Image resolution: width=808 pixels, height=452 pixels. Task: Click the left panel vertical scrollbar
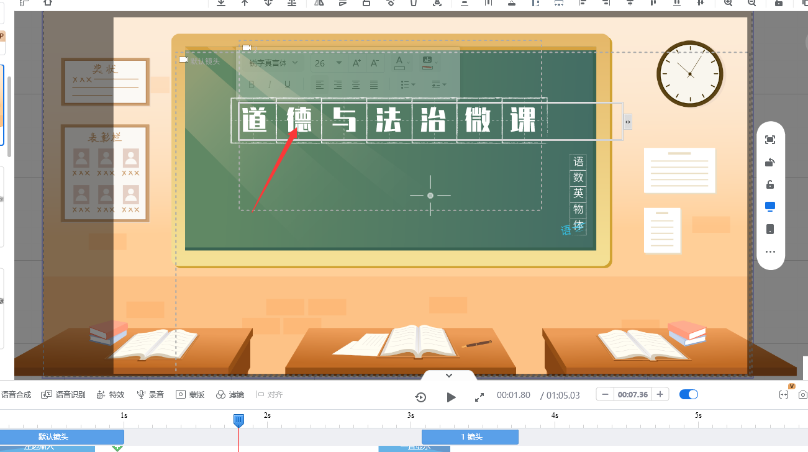[x=9, y=116]
